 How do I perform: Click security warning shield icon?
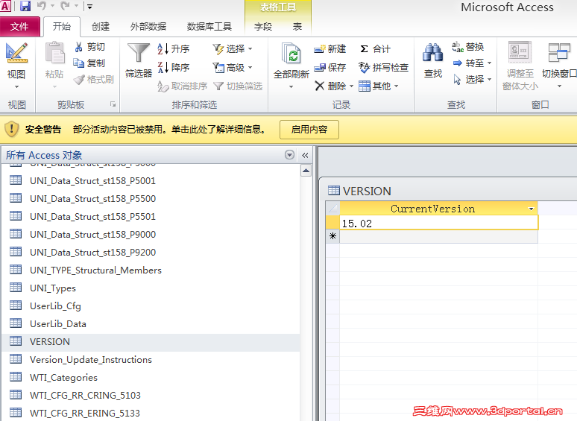[11, 129]
